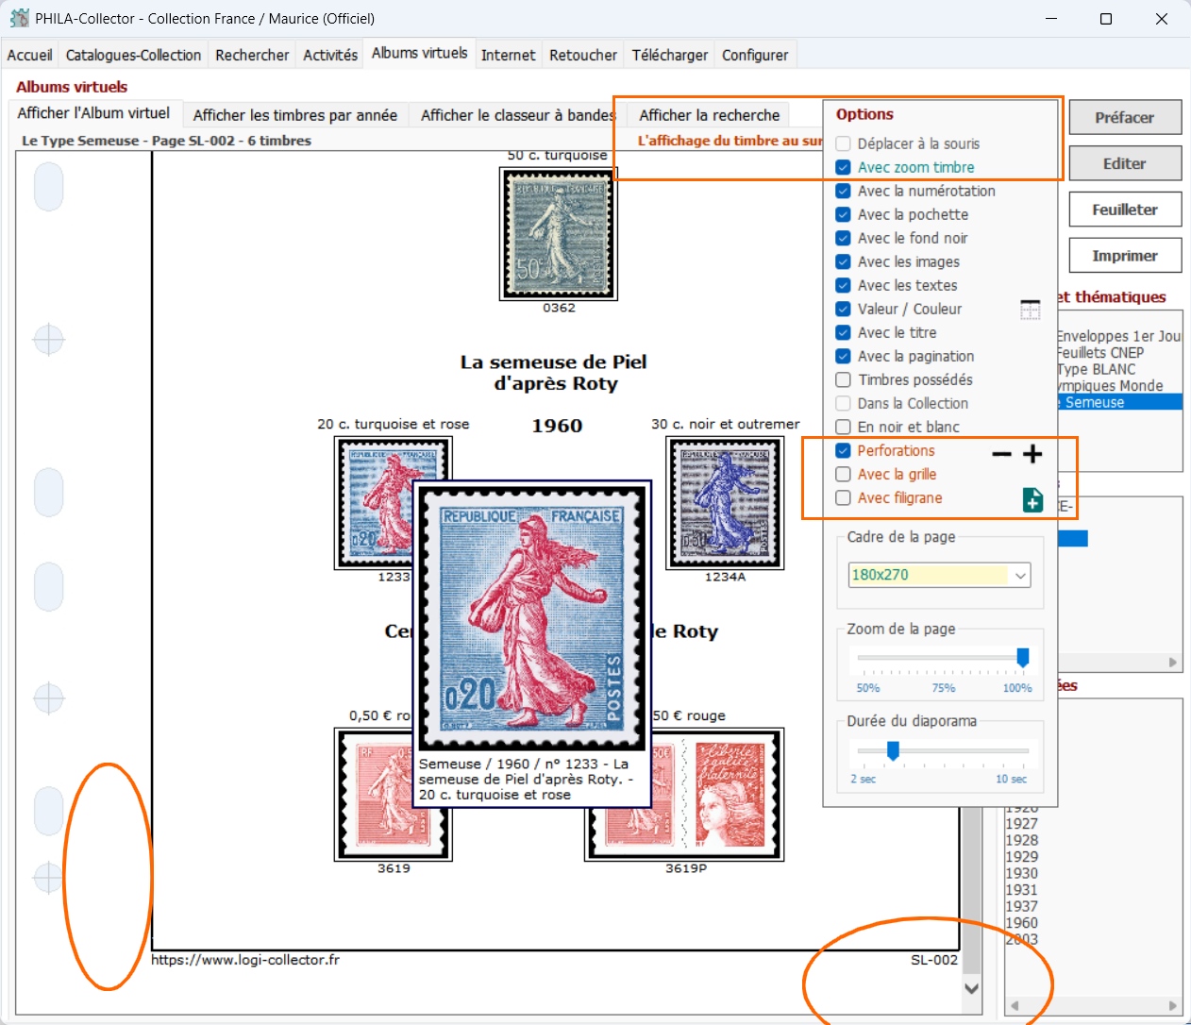Select year 1930 in the years list

(1022, 873)
